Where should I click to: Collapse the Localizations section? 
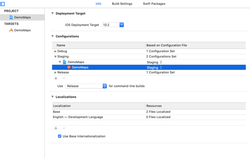(52, 97)
